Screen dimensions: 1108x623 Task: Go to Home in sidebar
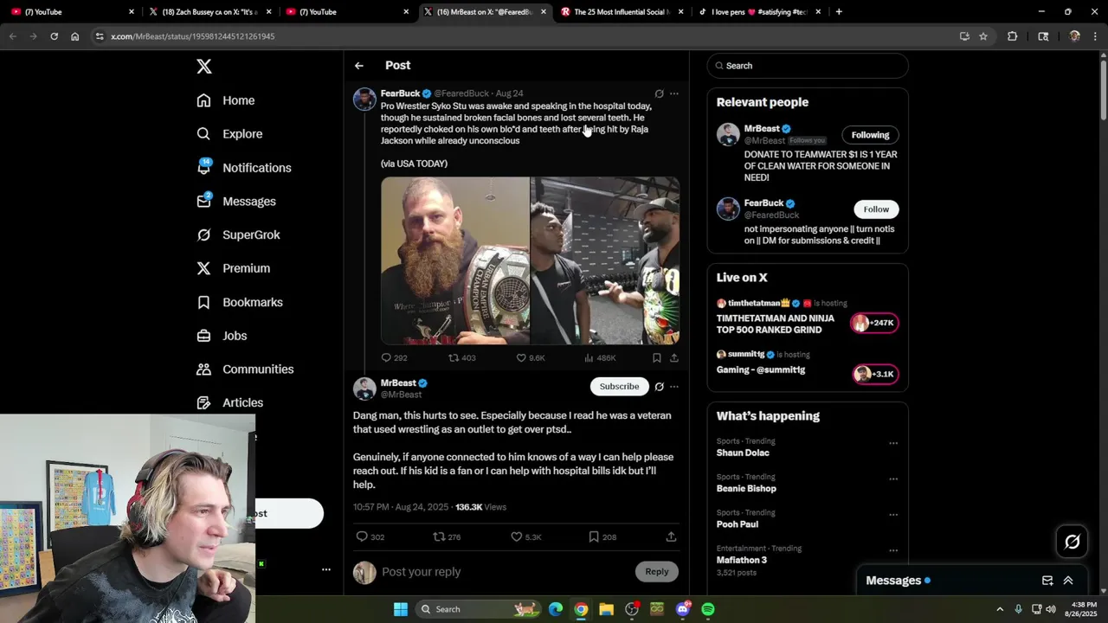tap(226, 100)
